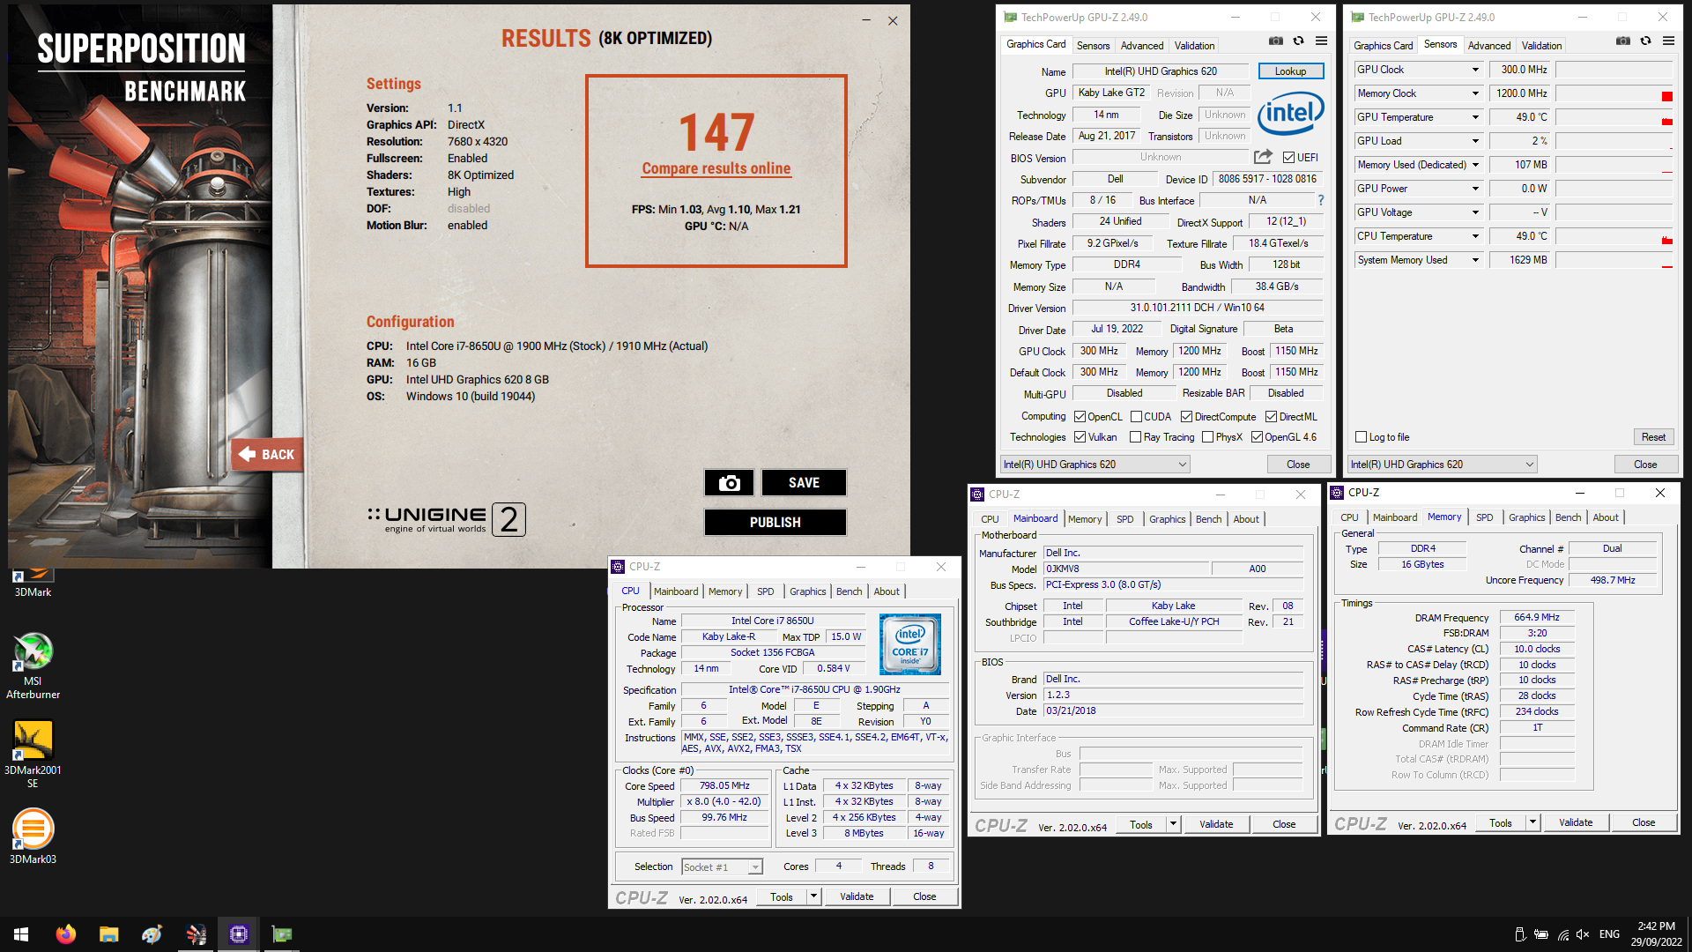Open hamburger menu in GPU-Z Sensors window
1692x952 pixels.
[x=1668, y=41]
